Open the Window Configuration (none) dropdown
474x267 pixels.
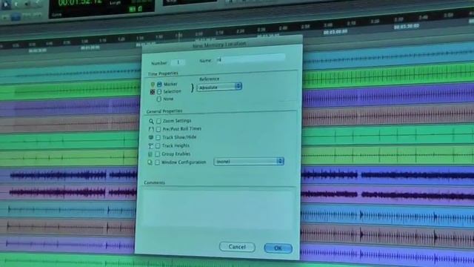[249, 162]
